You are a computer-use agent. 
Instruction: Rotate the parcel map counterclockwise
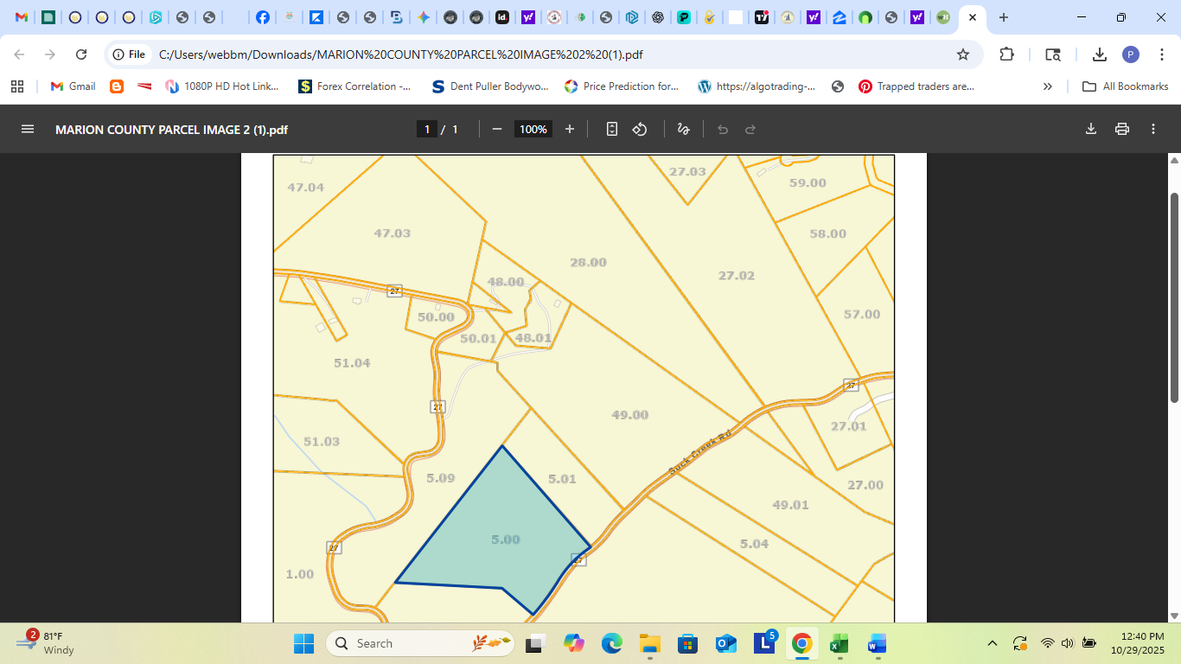[x=640, y=128]
